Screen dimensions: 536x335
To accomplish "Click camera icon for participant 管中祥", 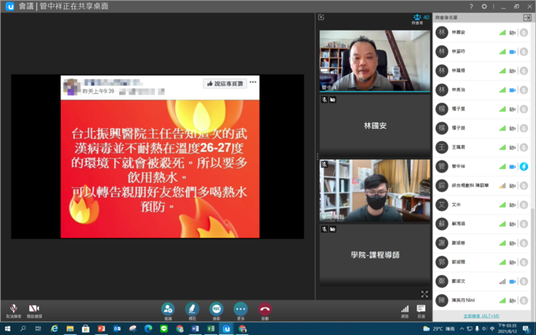I will click(512, 166).
